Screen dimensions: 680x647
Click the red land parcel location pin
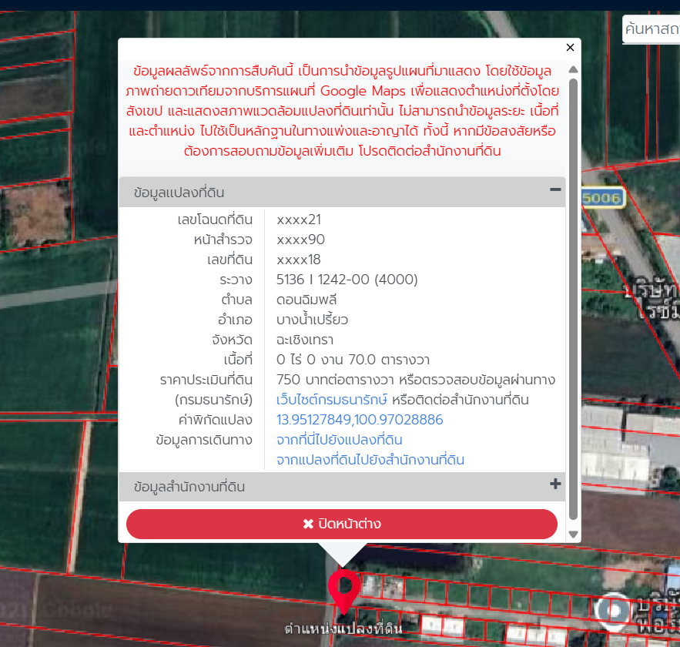(x=344, y=592)
